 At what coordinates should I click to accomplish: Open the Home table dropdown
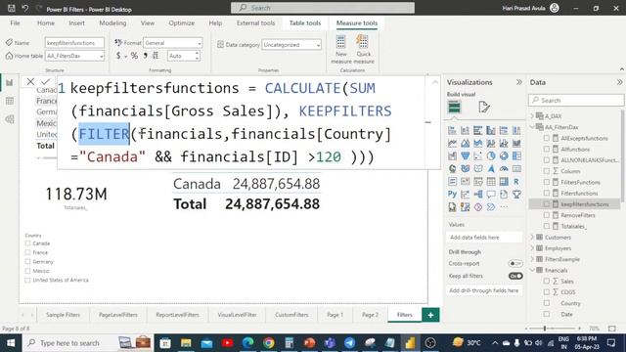74,56
